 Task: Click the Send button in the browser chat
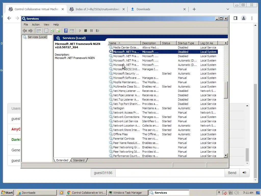coord(232,173)
